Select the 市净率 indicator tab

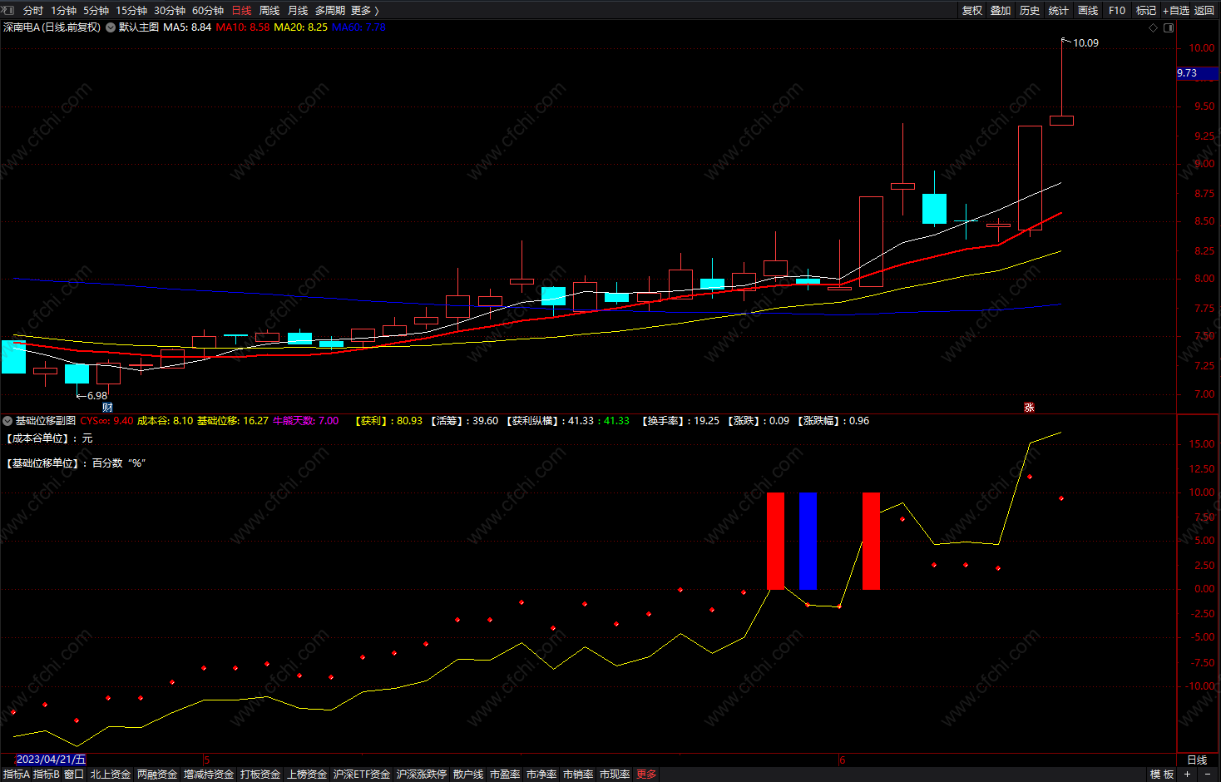coord(541,775)
